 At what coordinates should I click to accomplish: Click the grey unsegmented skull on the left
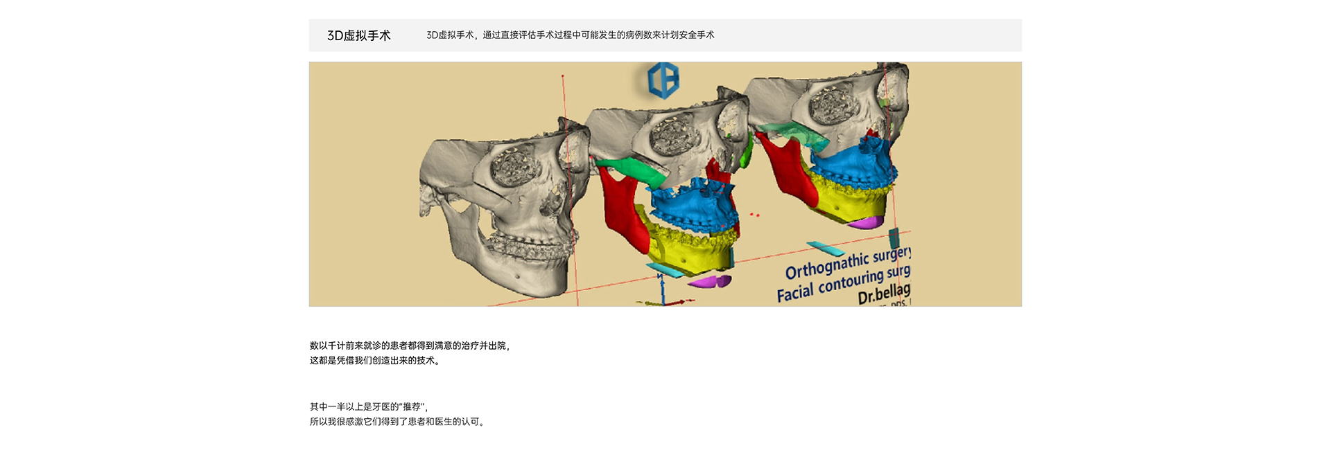pyautogui.click(x=499, y=208)
